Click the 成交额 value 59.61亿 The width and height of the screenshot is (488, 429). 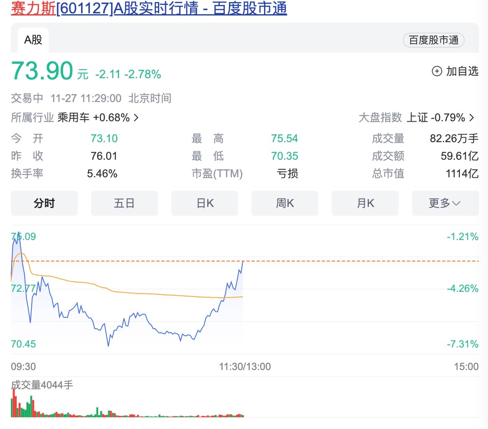(460, 156)
